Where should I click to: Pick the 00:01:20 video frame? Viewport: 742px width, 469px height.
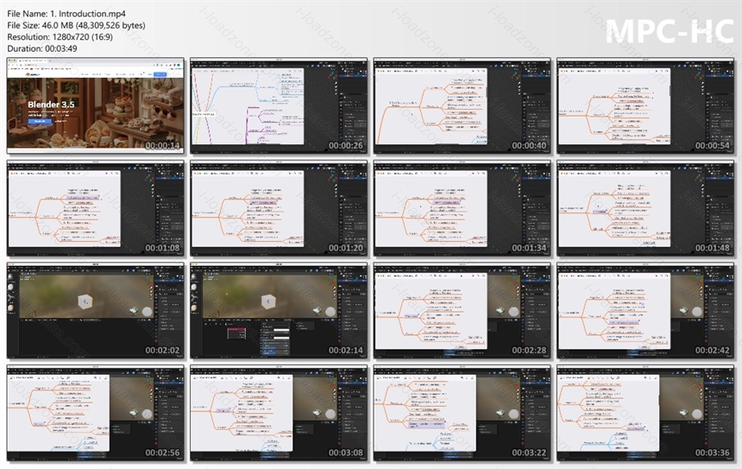pyautogui.click(x=279, y=208)
